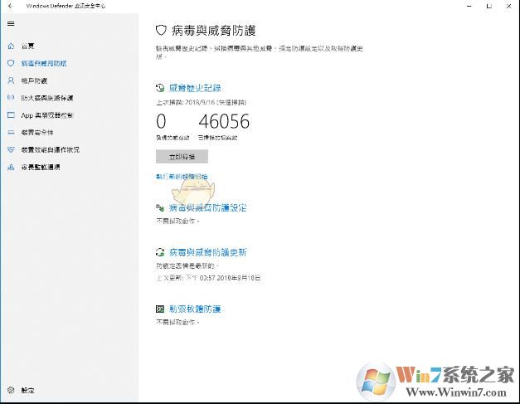This screenshot has height=404, width=520.
Task: Open Virus & threat protection settings (防護設定) link
Action: tap(207, 208)
